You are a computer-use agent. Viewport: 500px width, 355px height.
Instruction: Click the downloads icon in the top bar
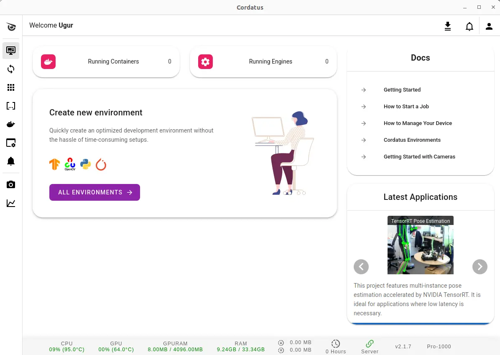(448, 26)
